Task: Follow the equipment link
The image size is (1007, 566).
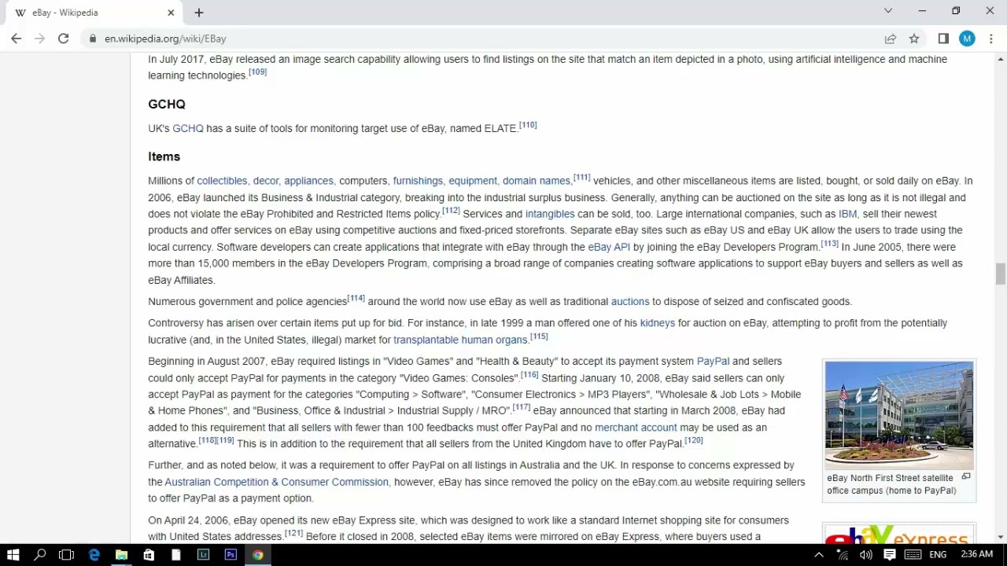Action: (x=473, y=181)
